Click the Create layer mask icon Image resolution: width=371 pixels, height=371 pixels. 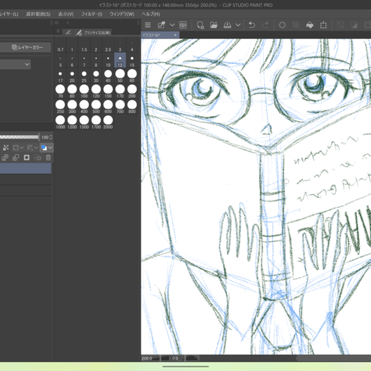[x=26, y=157]
